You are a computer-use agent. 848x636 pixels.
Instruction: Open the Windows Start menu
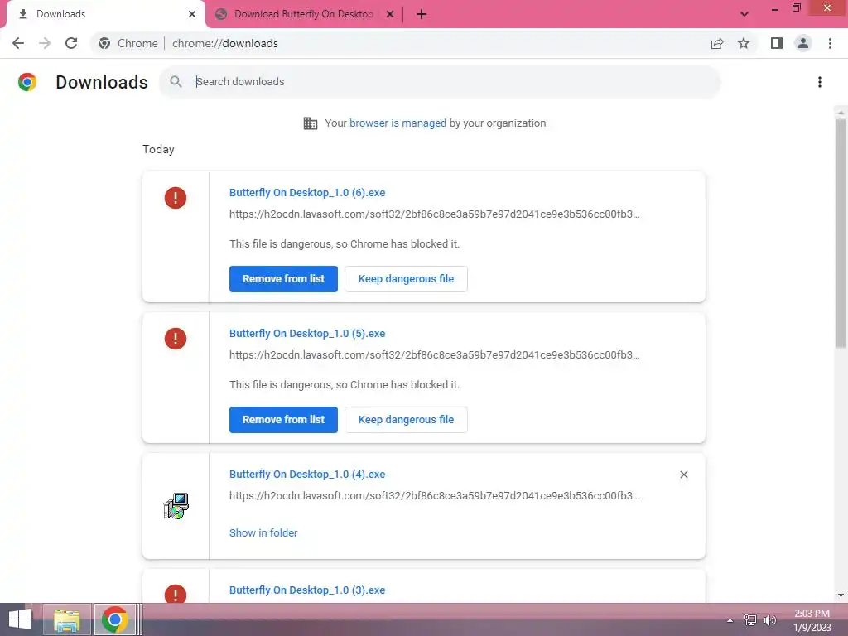[20, 619]
